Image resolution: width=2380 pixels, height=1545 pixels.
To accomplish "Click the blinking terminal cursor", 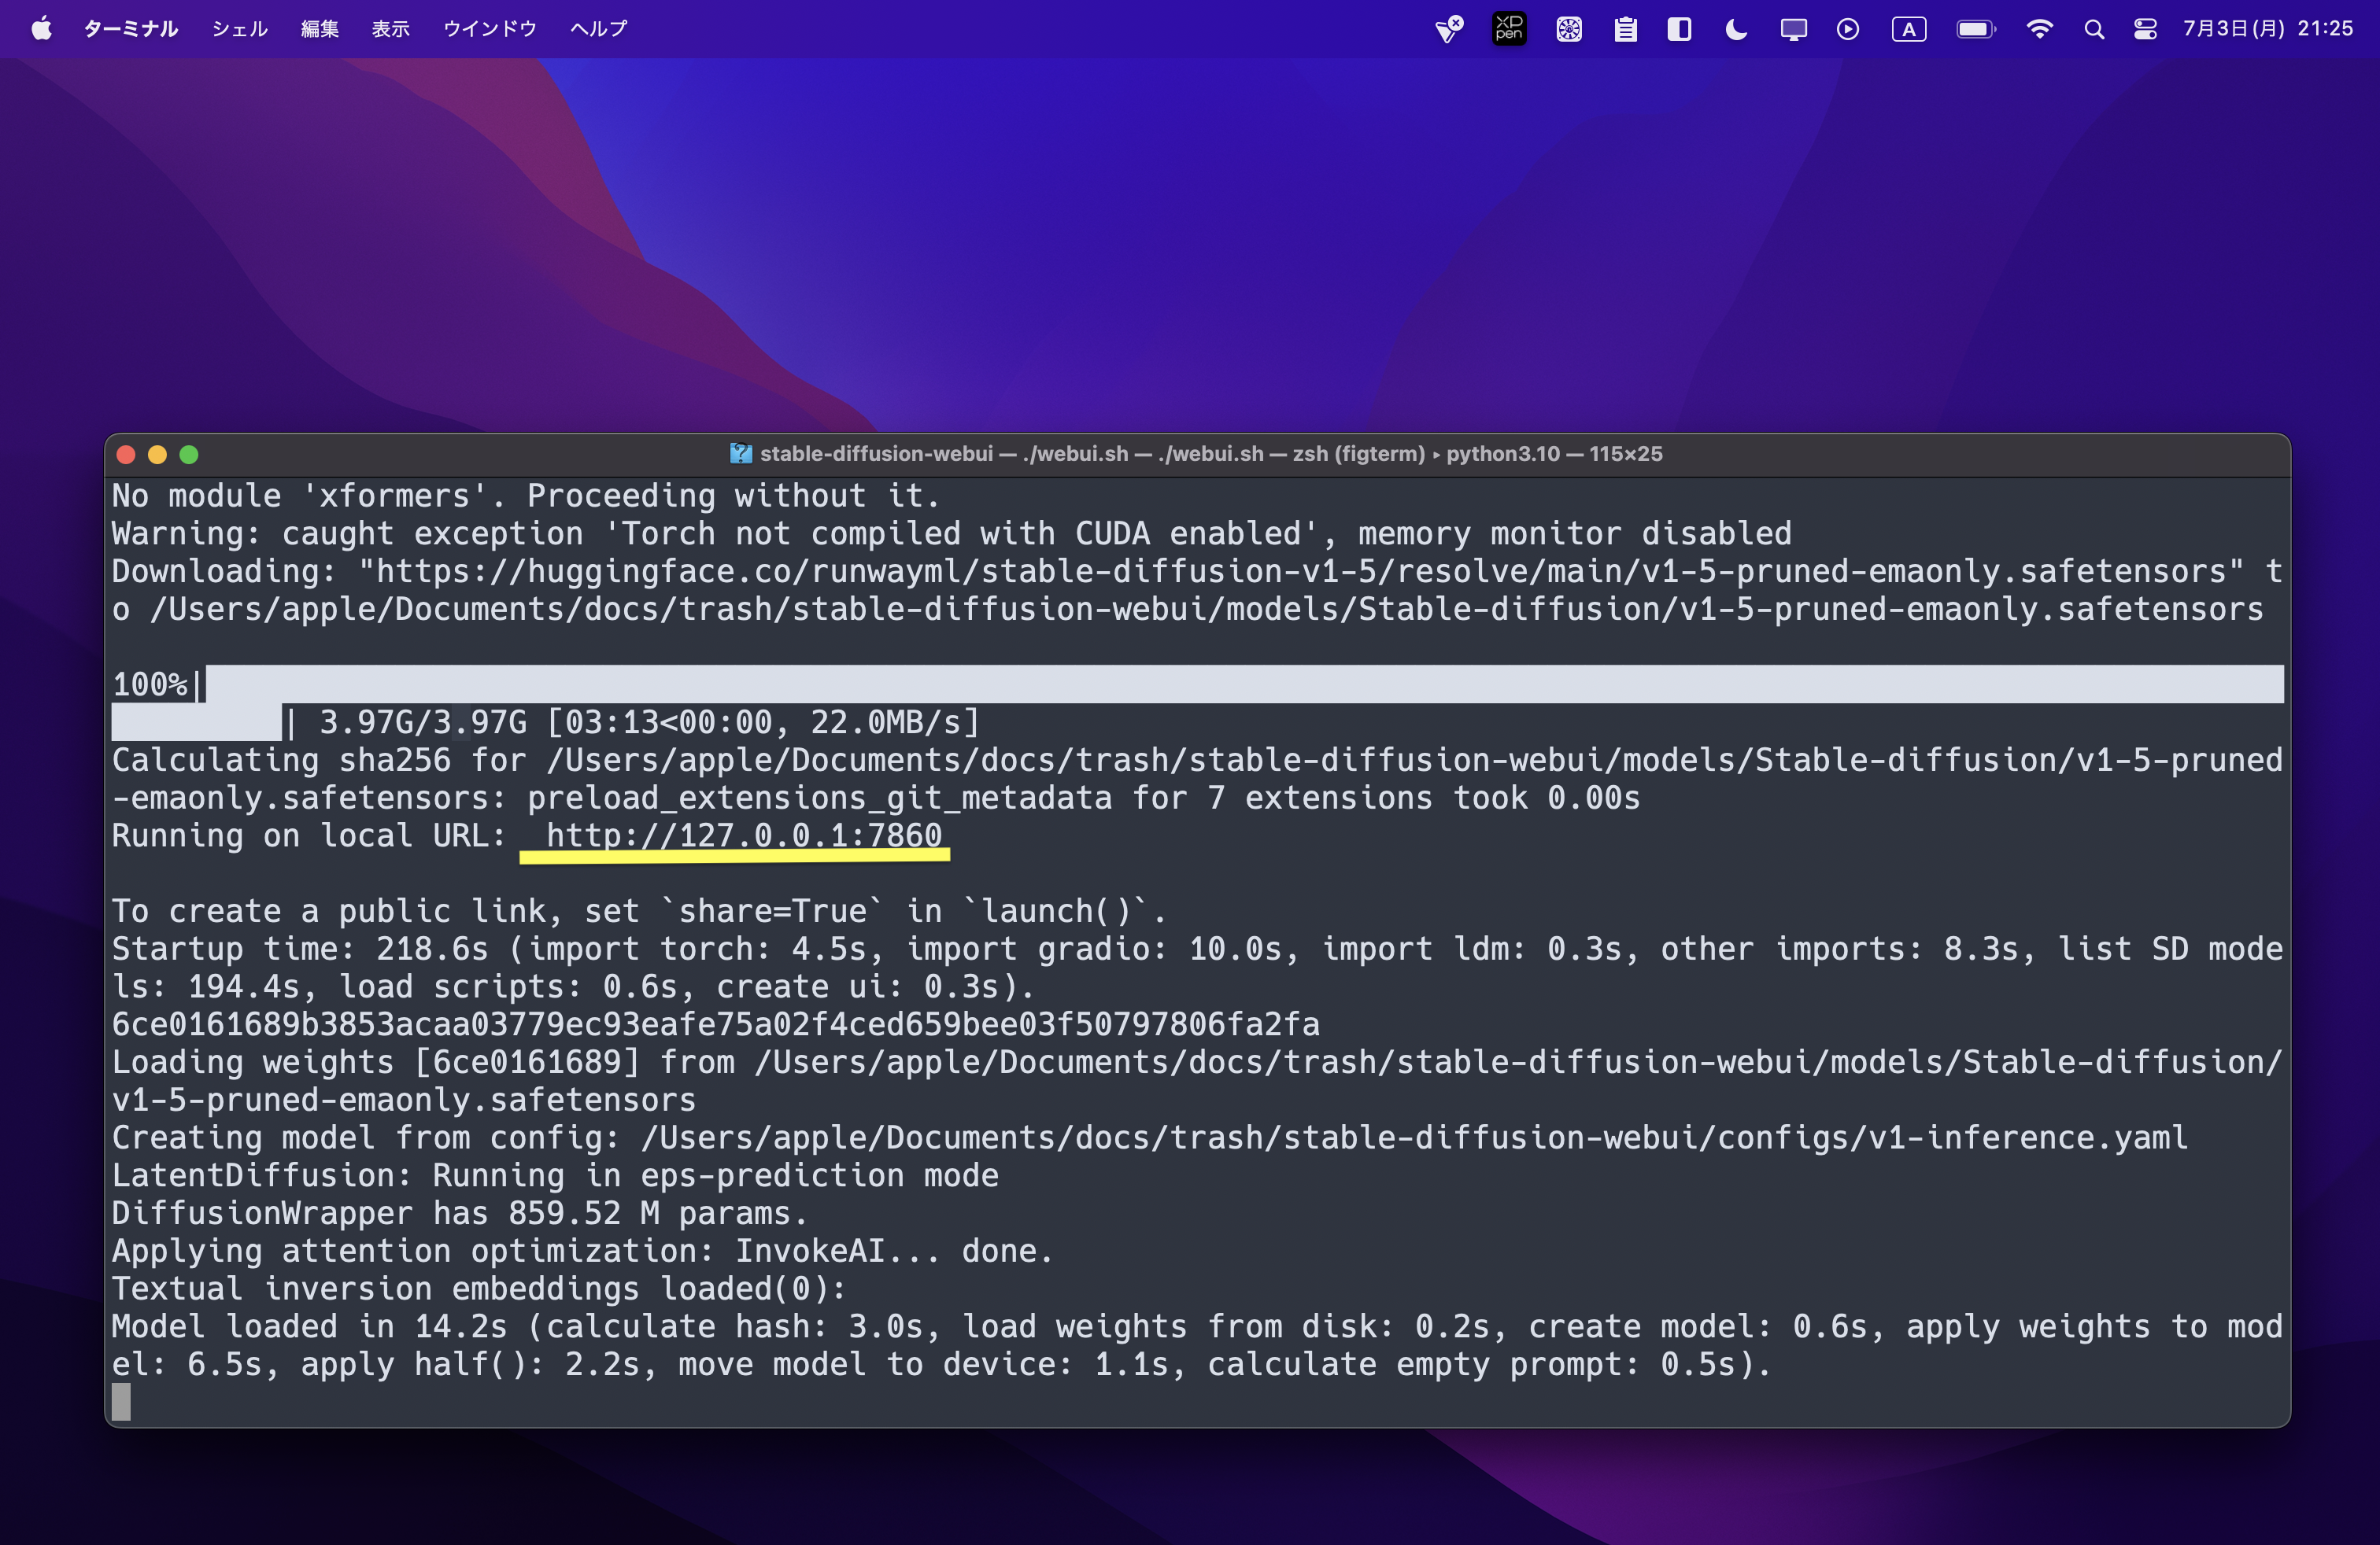I will [122, 1403].
